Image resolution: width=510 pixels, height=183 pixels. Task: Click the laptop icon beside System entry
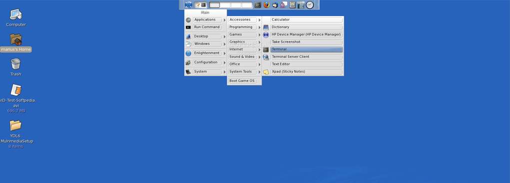tap(188, 71)
